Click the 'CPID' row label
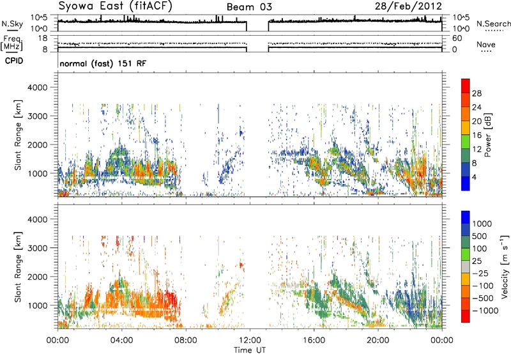The image size is (511, 354). [x=14, y=61]
